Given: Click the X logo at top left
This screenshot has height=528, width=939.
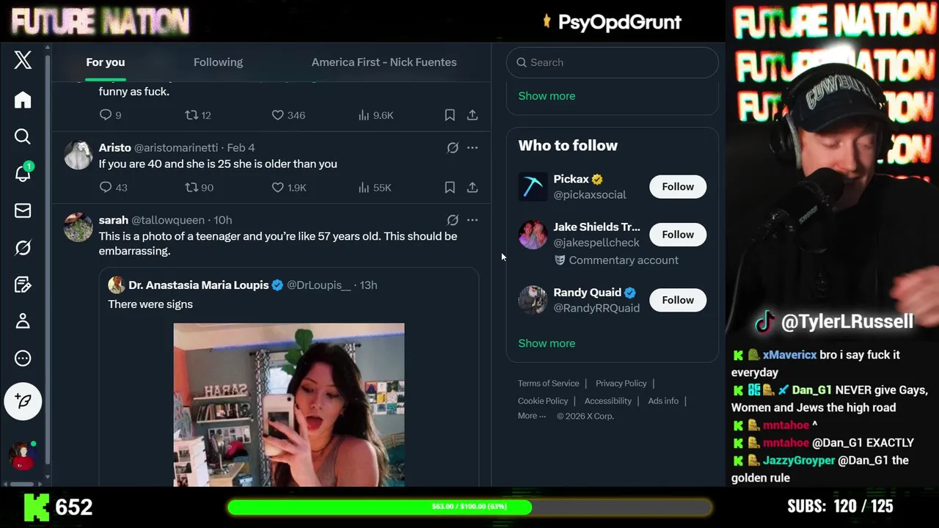Looking at the screenshot, I should 23,60.
